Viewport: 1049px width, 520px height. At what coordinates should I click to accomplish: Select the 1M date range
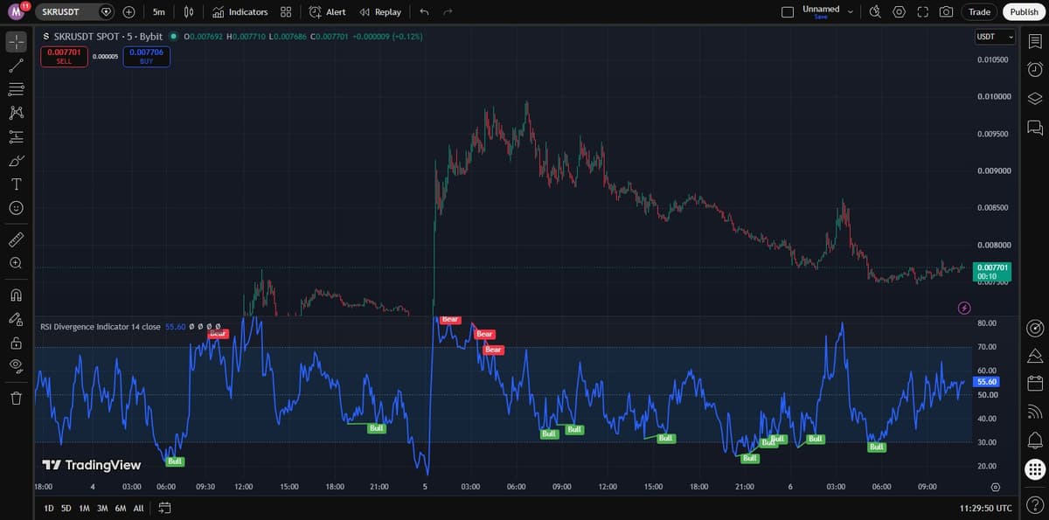[84, 508]
